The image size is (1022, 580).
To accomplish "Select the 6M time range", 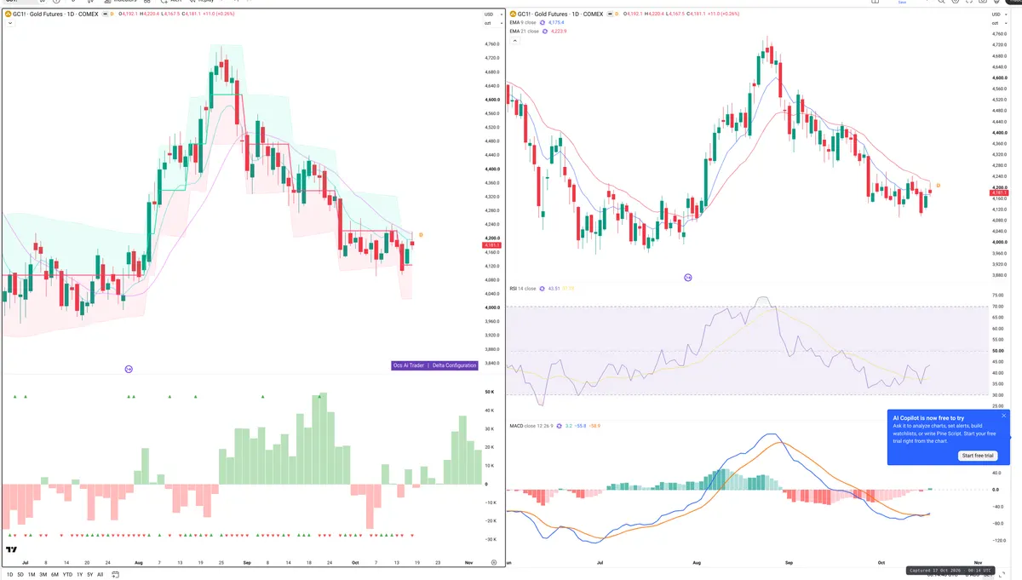I will [x=55, y=575].
